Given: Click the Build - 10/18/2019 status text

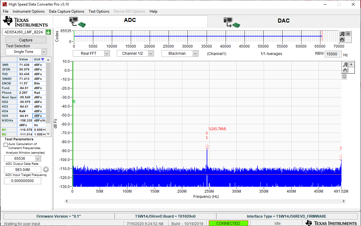Looking at the screenshot, I should click(187, 224).
